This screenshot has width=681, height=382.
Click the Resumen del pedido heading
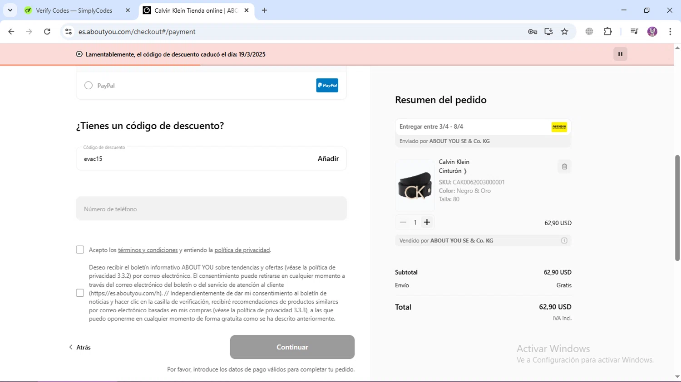click(x=441, y=100)
